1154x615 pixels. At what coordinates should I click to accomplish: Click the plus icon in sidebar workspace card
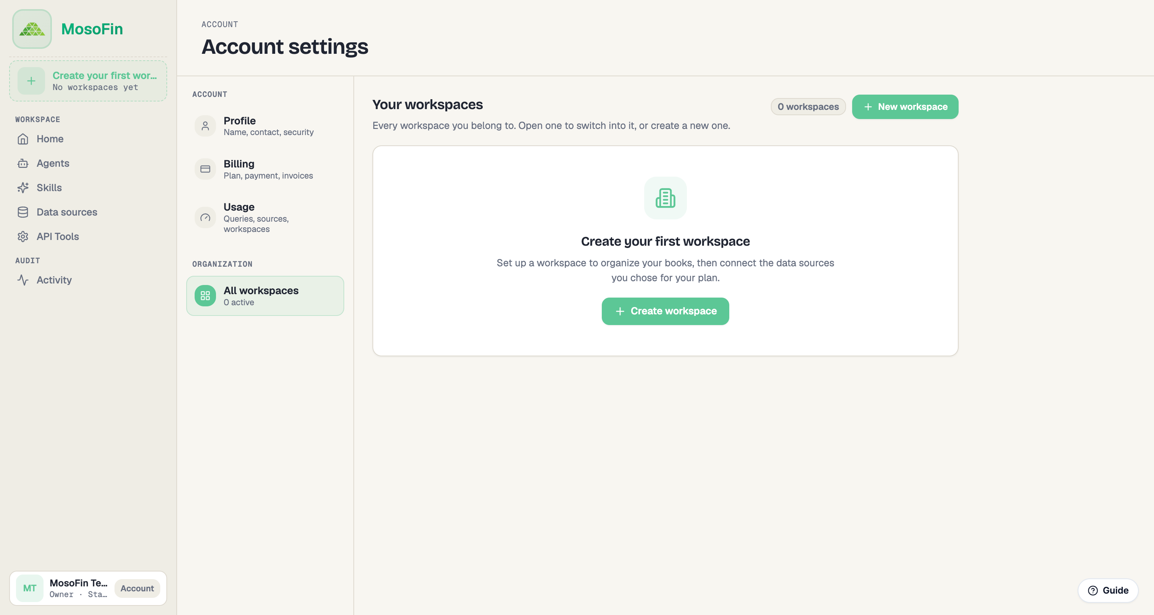(31, 81)
